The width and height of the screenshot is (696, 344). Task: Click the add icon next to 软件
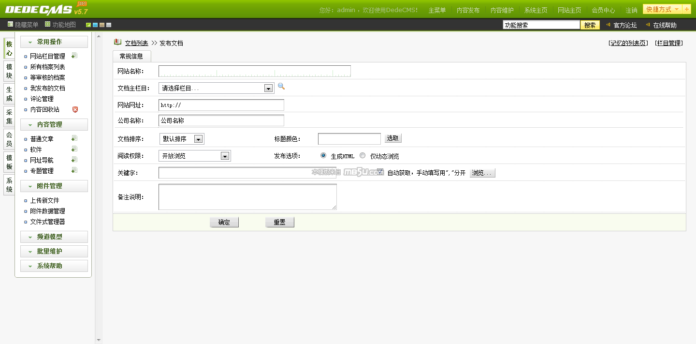click(74, 149)
